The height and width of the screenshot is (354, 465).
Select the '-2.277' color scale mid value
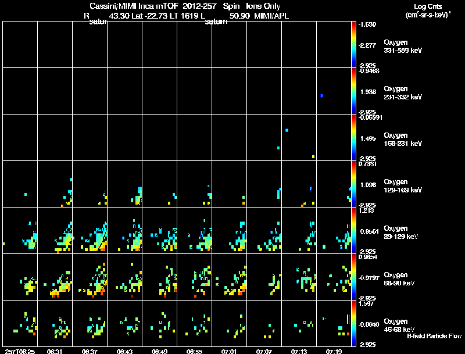point(367,45)
